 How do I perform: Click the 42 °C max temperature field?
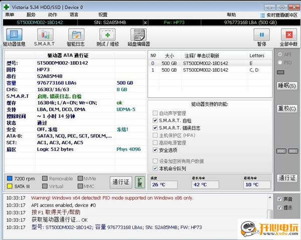pyautogui.click(x=205, y=184)
